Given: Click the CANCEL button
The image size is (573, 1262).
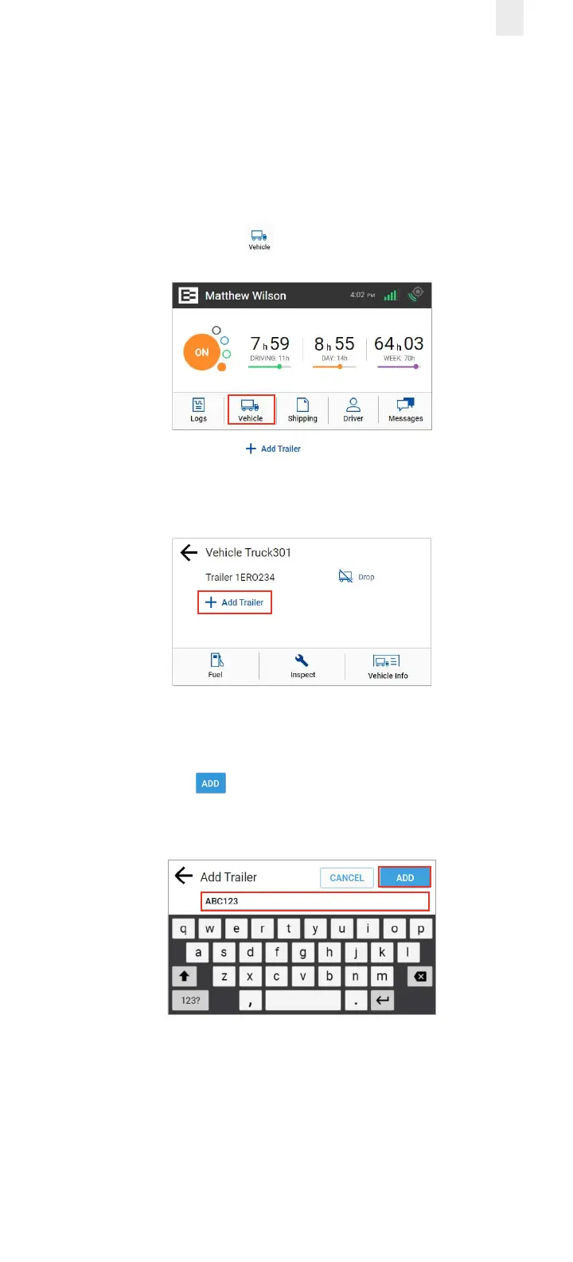Looking at the screenshot, I should 347,877.
